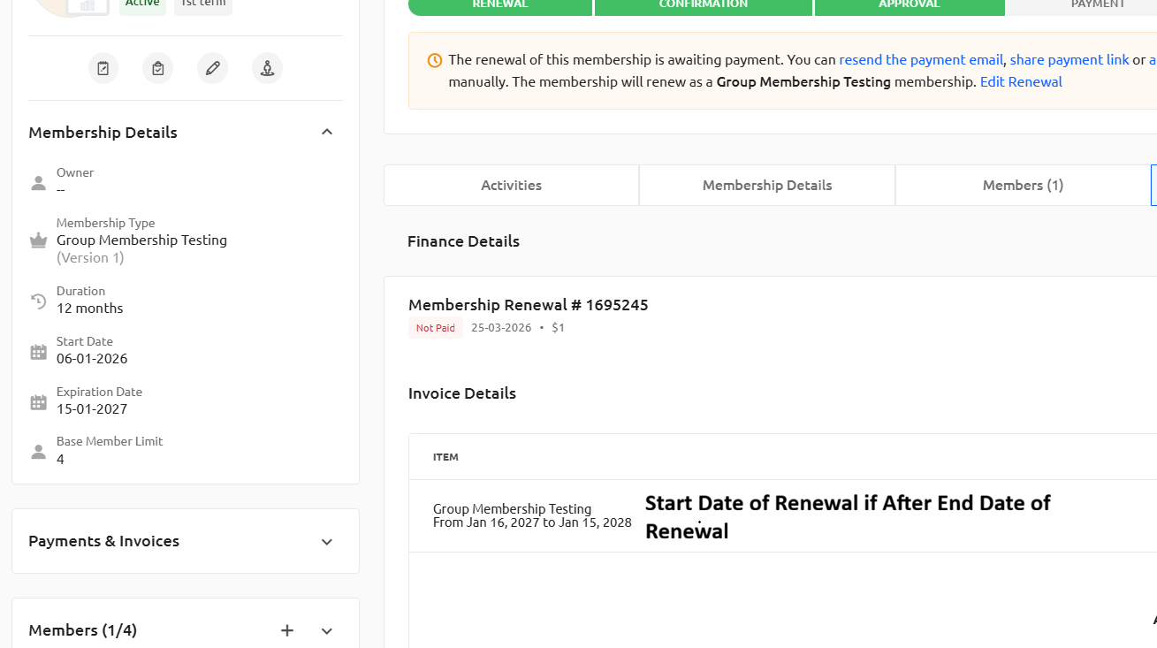
Task: Click the person icon beside Owner
Action: [38, 183]
